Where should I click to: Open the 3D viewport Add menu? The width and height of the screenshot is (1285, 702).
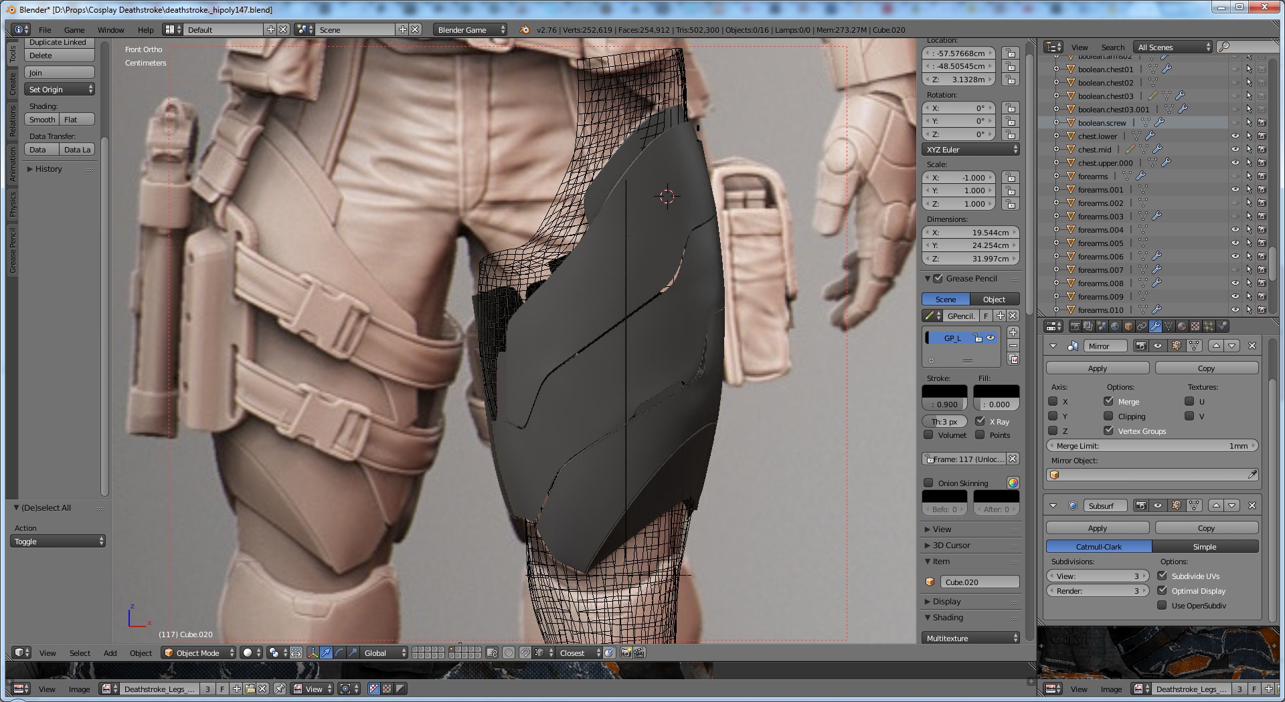tap(110, 653)
